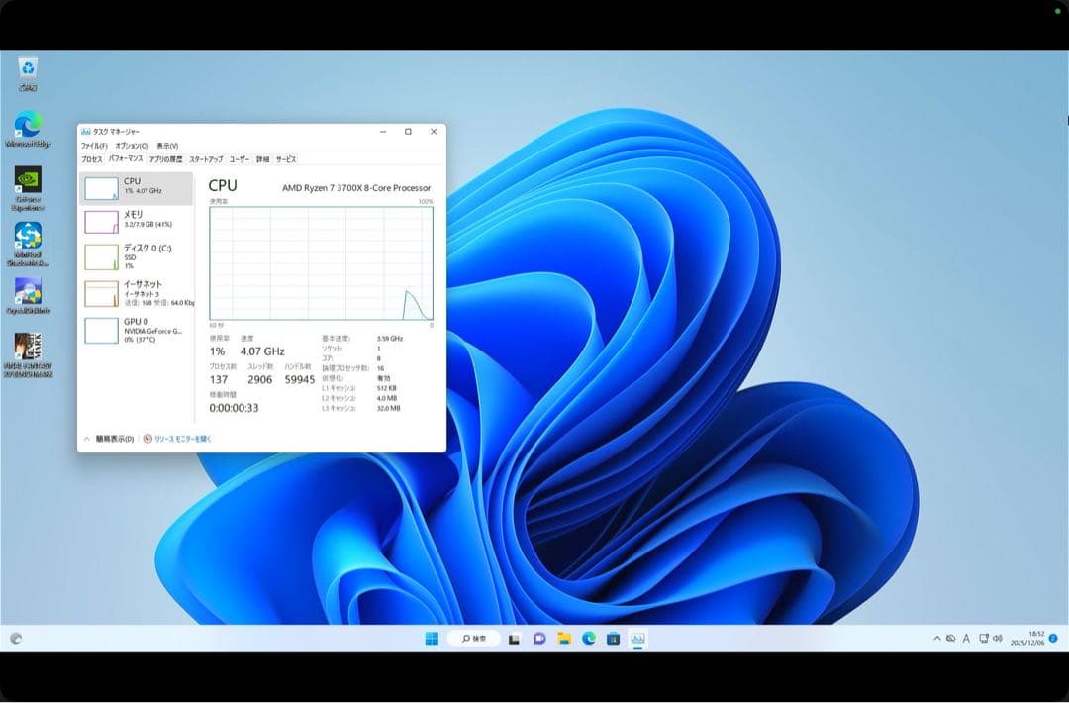Select the GPU 0 NVIDIA GeForce graph
1069x703 pixels.
point(136,329)
